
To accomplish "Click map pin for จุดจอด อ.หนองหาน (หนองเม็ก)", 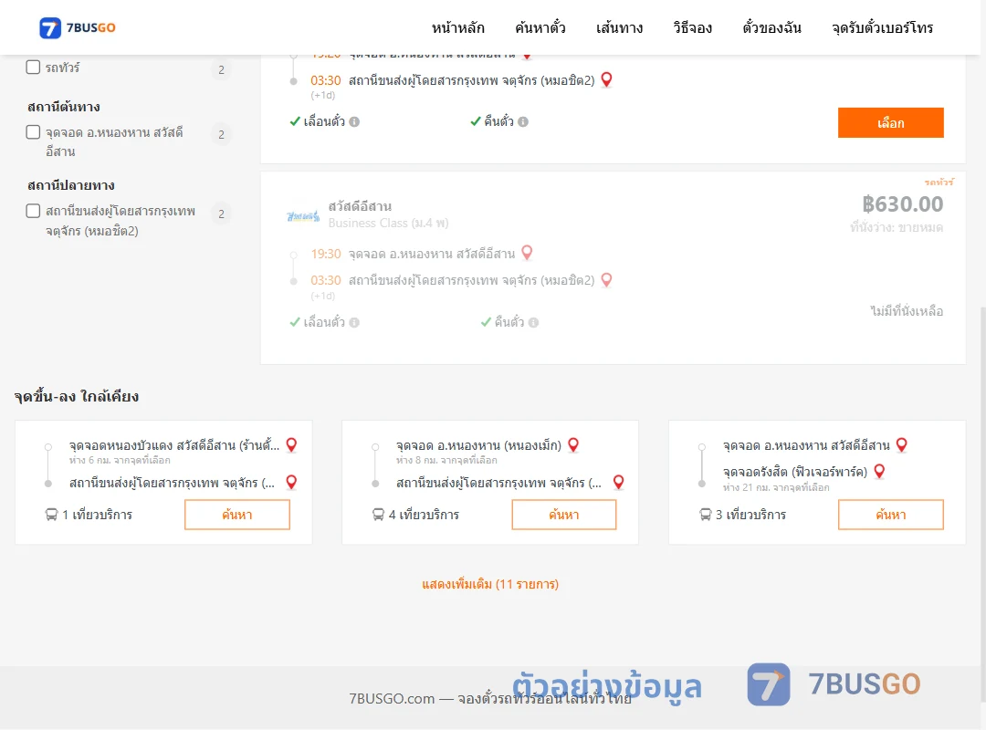I will [572, 445].
